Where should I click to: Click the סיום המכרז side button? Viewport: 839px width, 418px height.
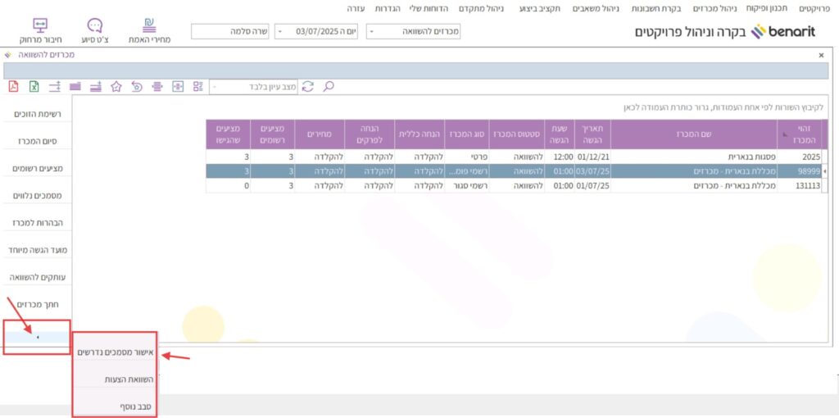coord(35,141)
